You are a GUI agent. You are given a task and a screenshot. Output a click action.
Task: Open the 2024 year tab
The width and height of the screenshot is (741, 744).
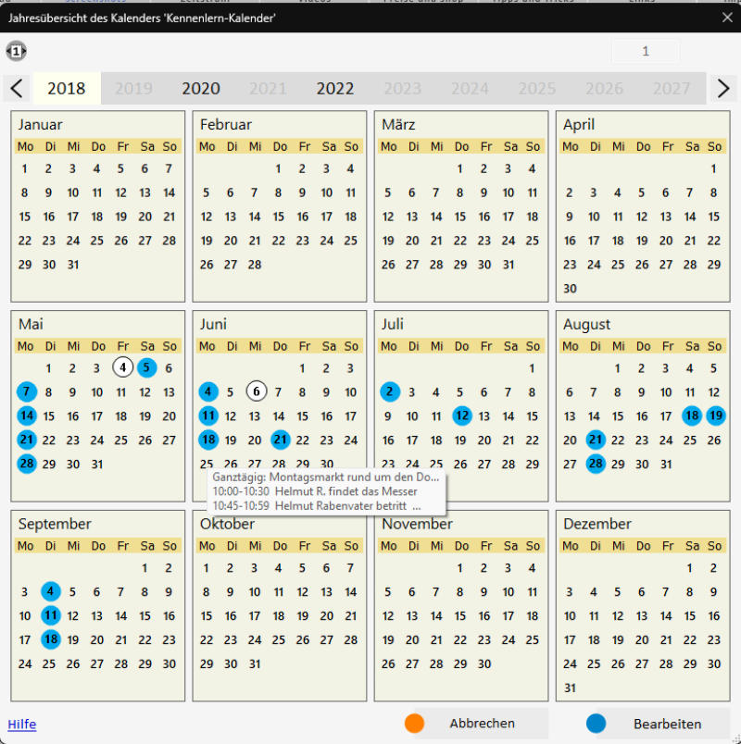(x=470, y=89)
